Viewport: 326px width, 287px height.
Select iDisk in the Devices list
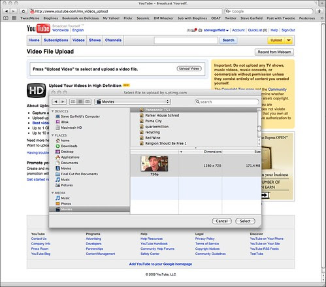pos(62,122)
